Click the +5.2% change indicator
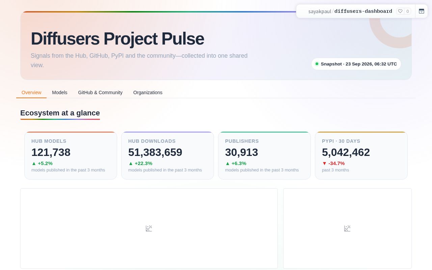432x270 pixels. click(42, 163)
